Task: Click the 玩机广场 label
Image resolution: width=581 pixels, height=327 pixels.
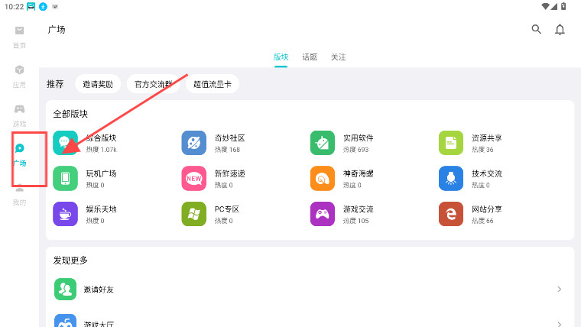Action: (101, 173)
